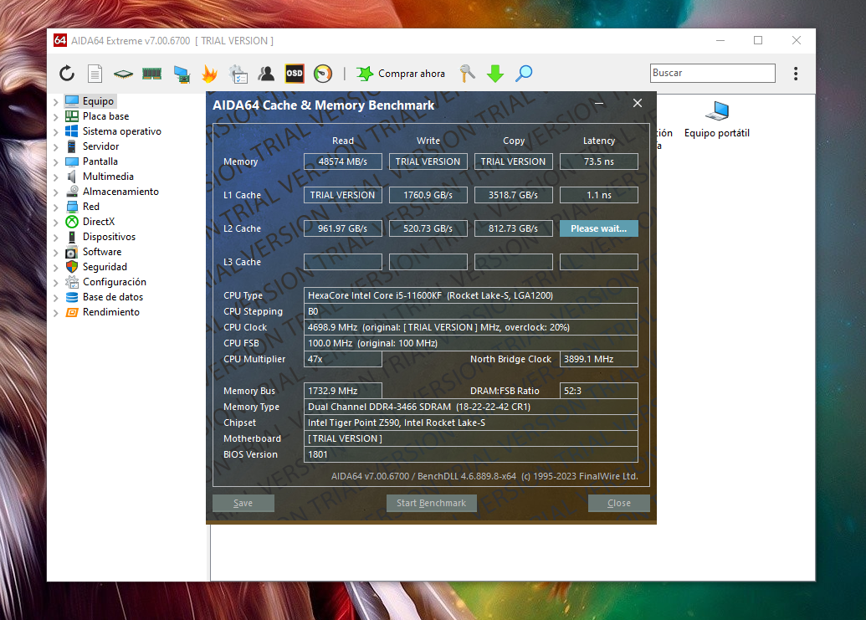Click the Memory Type DDR4-3466 field

pyautogui.click(x=471, y=407)
